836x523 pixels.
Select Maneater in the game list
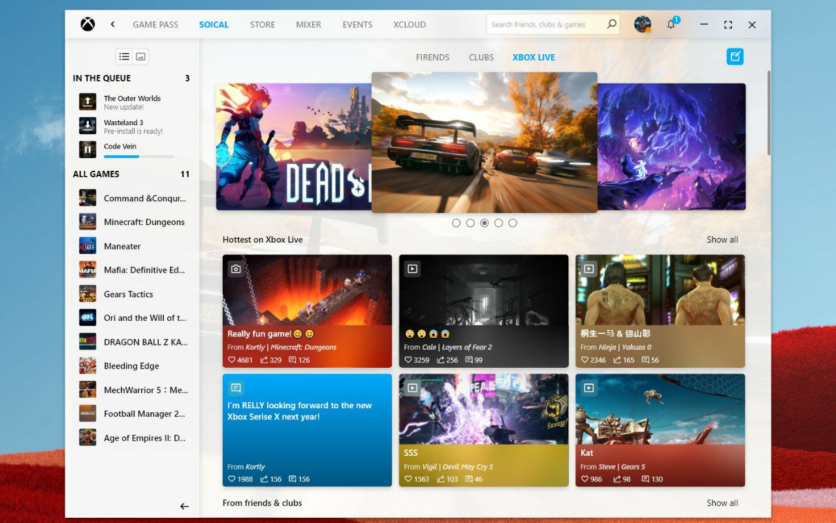(x=133, y=246)
